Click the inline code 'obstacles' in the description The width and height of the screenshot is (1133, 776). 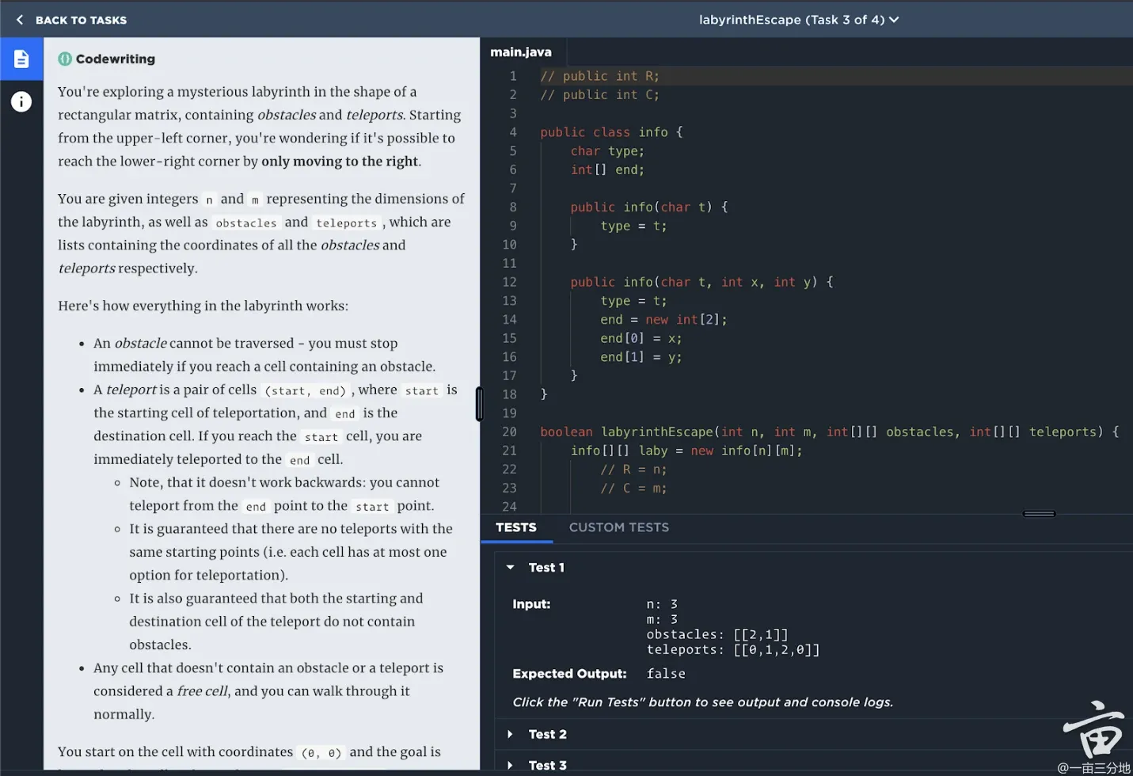[246, 223]
